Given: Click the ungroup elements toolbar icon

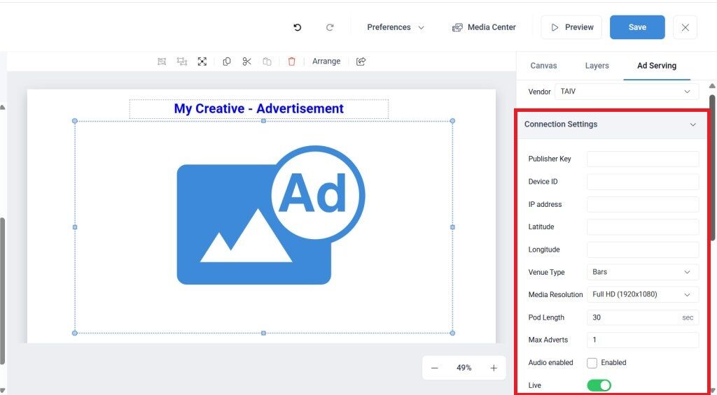Looking at the screenshot, I should (x=182, y=62).
